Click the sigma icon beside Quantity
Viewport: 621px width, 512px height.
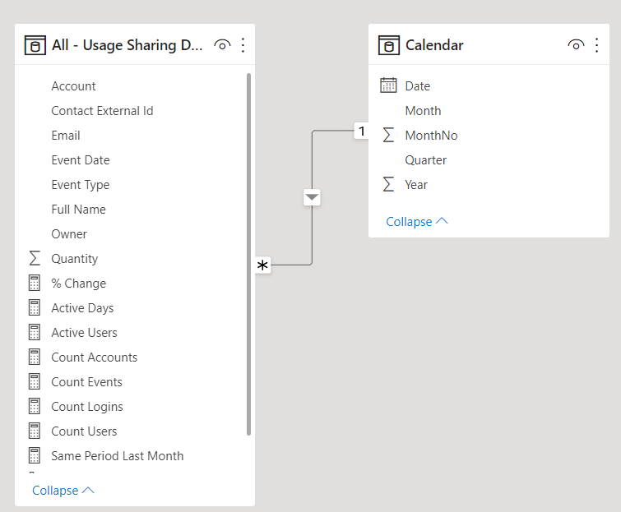[35, 258]
